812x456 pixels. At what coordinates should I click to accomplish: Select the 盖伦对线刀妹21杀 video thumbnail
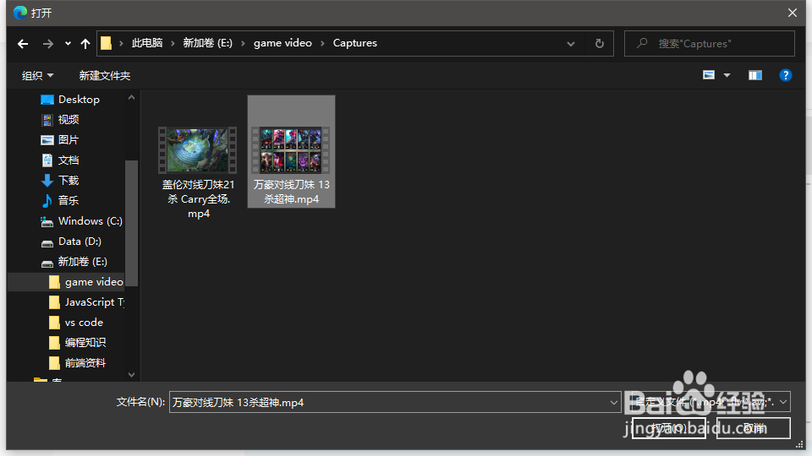click(x=198, y=150)
